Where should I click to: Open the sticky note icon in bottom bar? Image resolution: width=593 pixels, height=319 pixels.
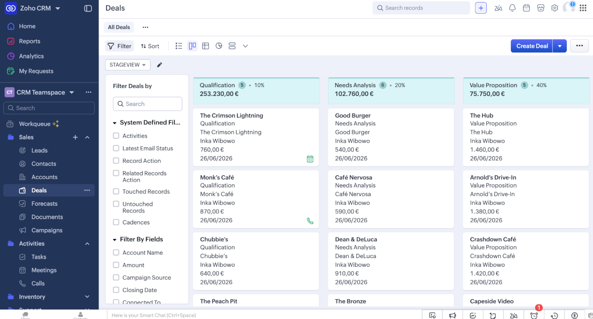tap(493, 315)
